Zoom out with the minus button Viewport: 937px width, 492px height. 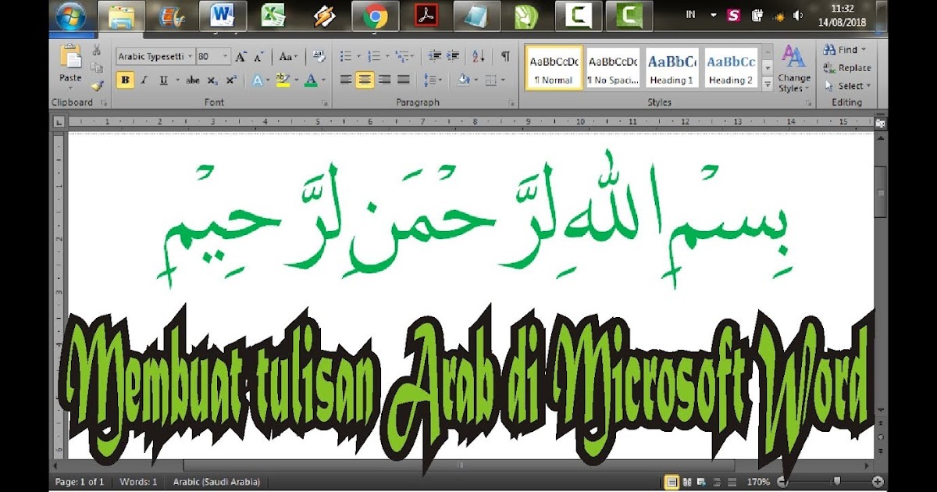tap(782, 482)
